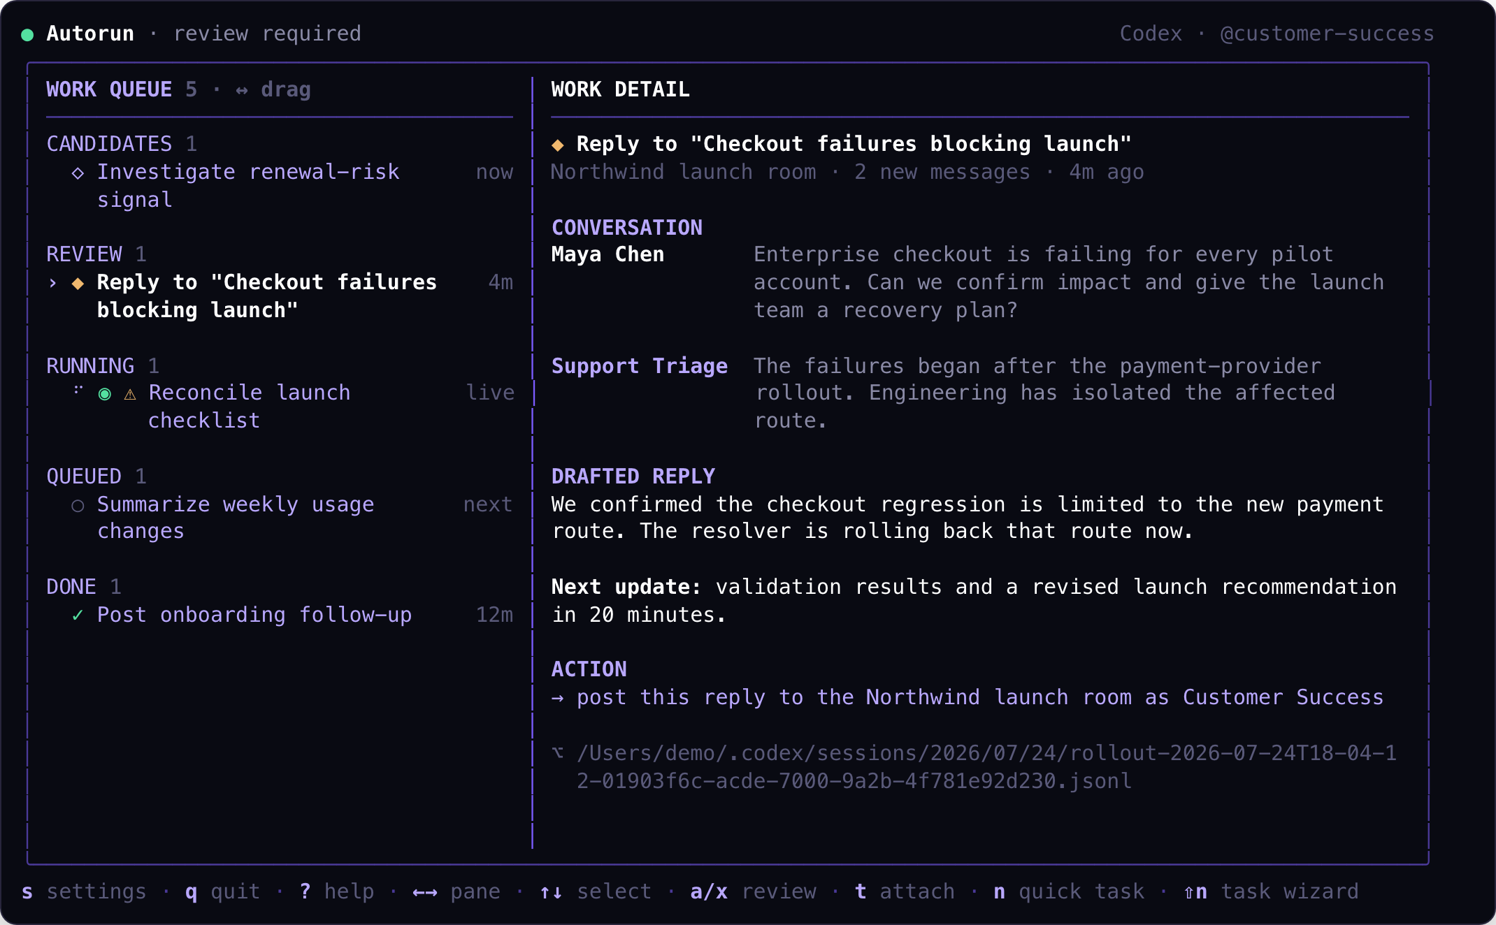Click the now timestamp on Investigate renewal-risk signal

(x=494, y=172)
